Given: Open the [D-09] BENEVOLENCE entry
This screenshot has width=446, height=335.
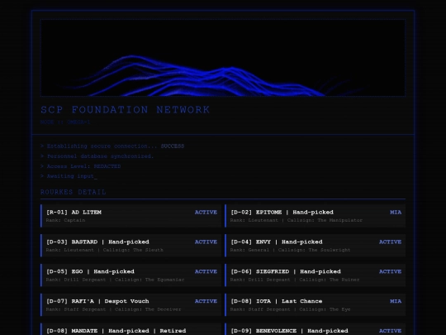Looking at the screenshot, I should click(x=316, y=329).
